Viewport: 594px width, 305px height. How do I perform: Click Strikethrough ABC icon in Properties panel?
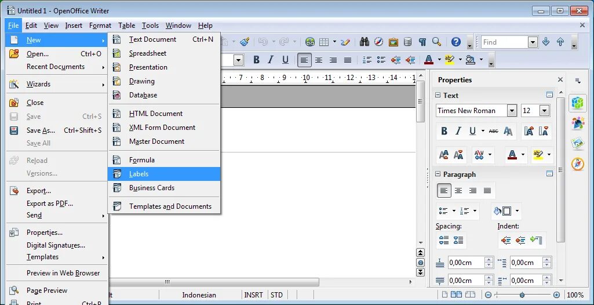pos(494,131)
